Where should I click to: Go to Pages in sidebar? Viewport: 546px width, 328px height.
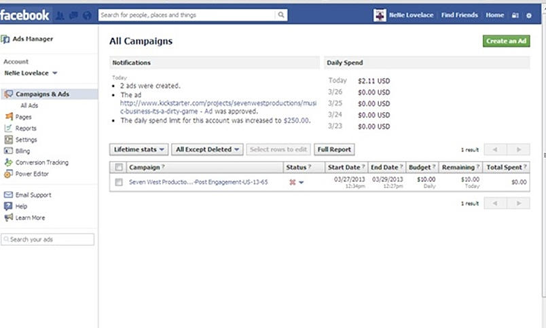tap(23, 117)
